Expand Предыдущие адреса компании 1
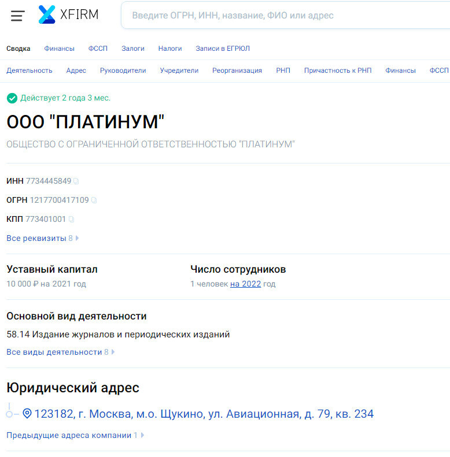The height and width of the screenshot is (457, 450). point(75,435)
